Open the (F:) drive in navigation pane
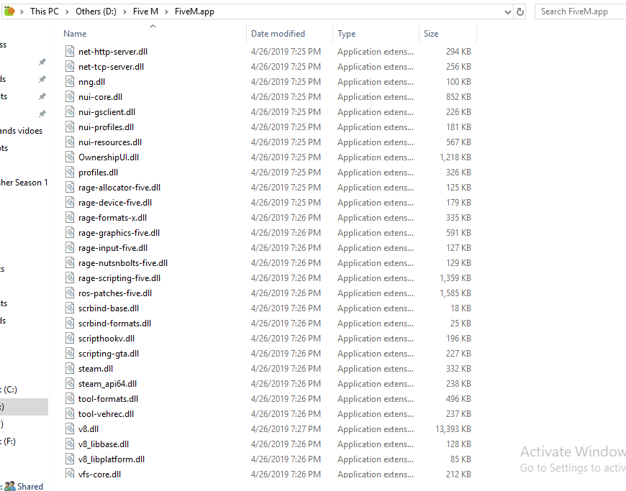 coord(8,441)
